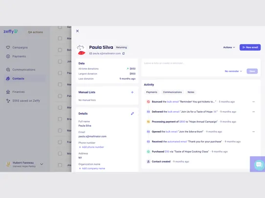Viewport: 265px width, 198px height.
Task: Open the No reminder dropdown
Action: [233, 71]
